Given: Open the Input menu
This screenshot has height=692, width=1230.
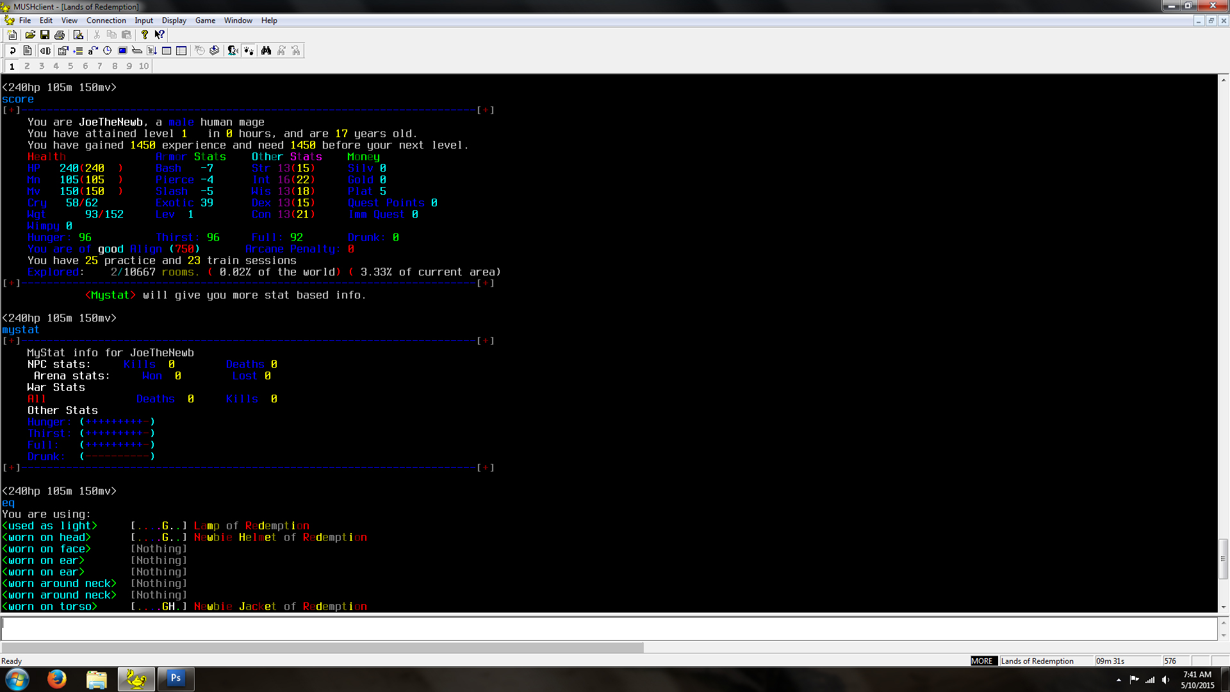Looking at the screenshot, I should click(143, 21).
